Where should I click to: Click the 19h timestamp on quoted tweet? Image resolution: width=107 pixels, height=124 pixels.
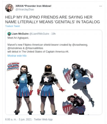54,34
